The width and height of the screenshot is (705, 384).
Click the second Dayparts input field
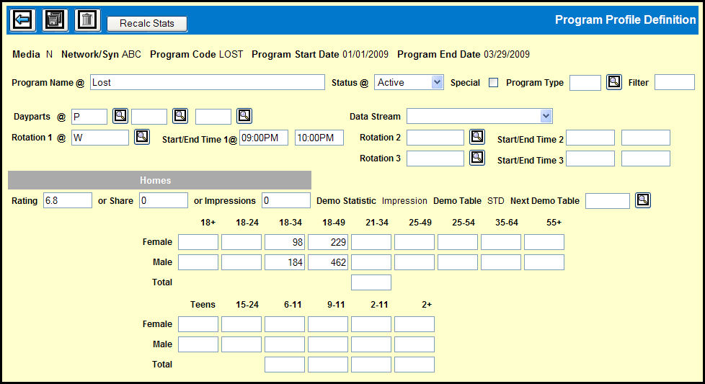(x=148, y=117)
